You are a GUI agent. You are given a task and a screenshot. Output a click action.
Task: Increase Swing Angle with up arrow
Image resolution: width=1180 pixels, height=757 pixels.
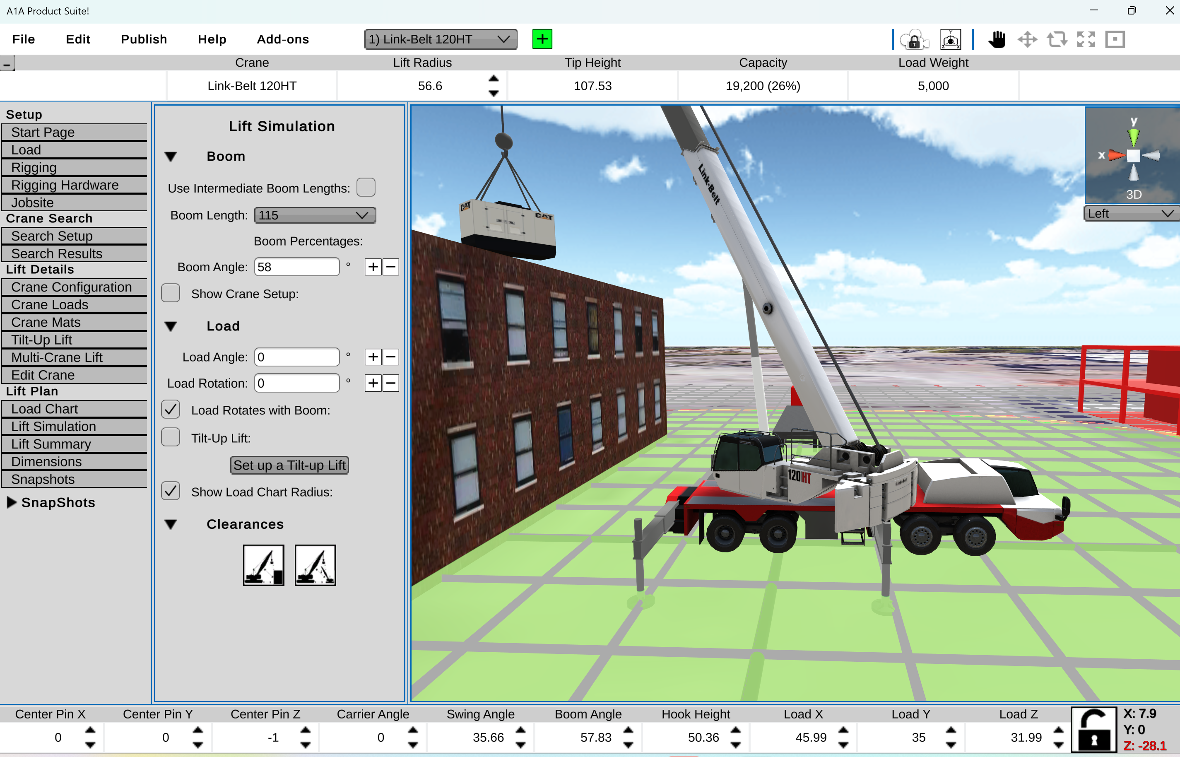coord(520,730)
